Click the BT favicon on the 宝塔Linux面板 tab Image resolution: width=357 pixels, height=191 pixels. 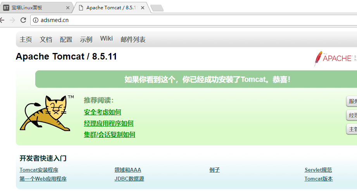click(x=6, y=8)
